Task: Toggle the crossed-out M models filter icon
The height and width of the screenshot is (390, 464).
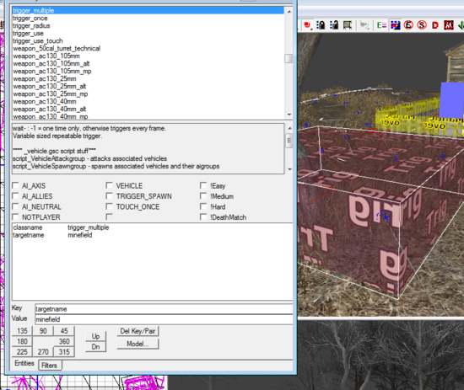Action: [x=449, y=25]
